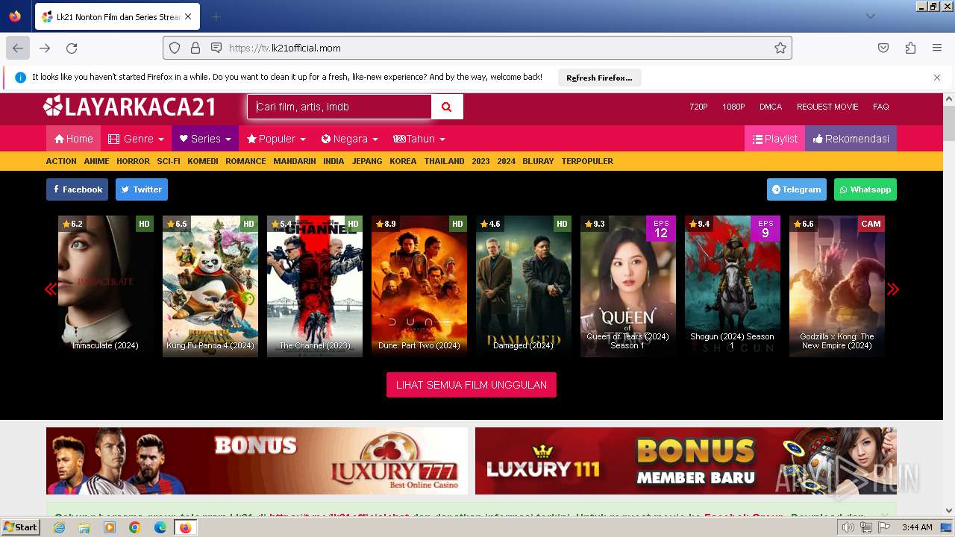Viewport: 955px width, 537px height.
Task: Open the REQUEST MOVIE link
Action: [x=827, y=107]
